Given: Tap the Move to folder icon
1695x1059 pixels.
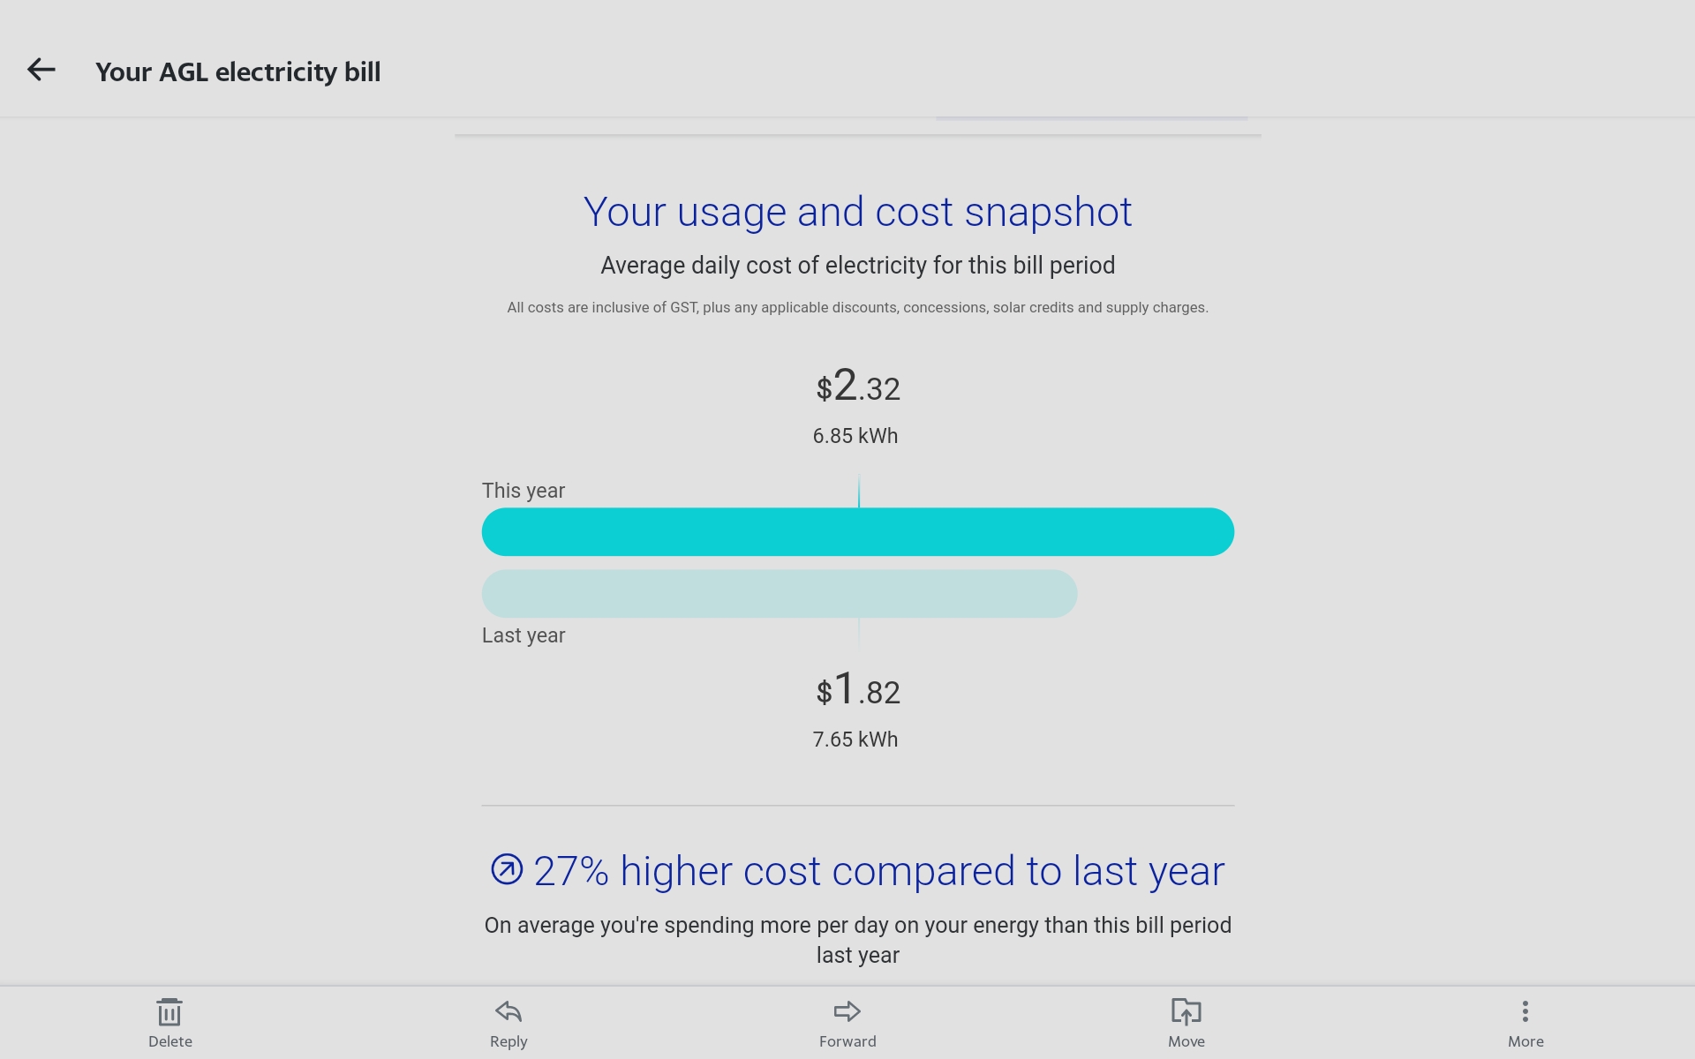Looking at the screenshot, I should (x=1186, y=1011).
